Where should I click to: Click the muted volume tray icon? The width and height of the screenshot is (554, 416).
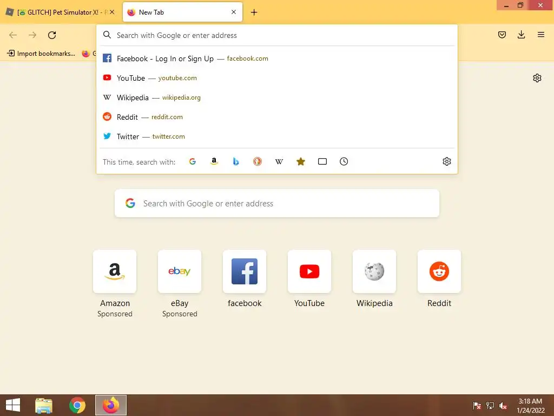pos(503,406)
